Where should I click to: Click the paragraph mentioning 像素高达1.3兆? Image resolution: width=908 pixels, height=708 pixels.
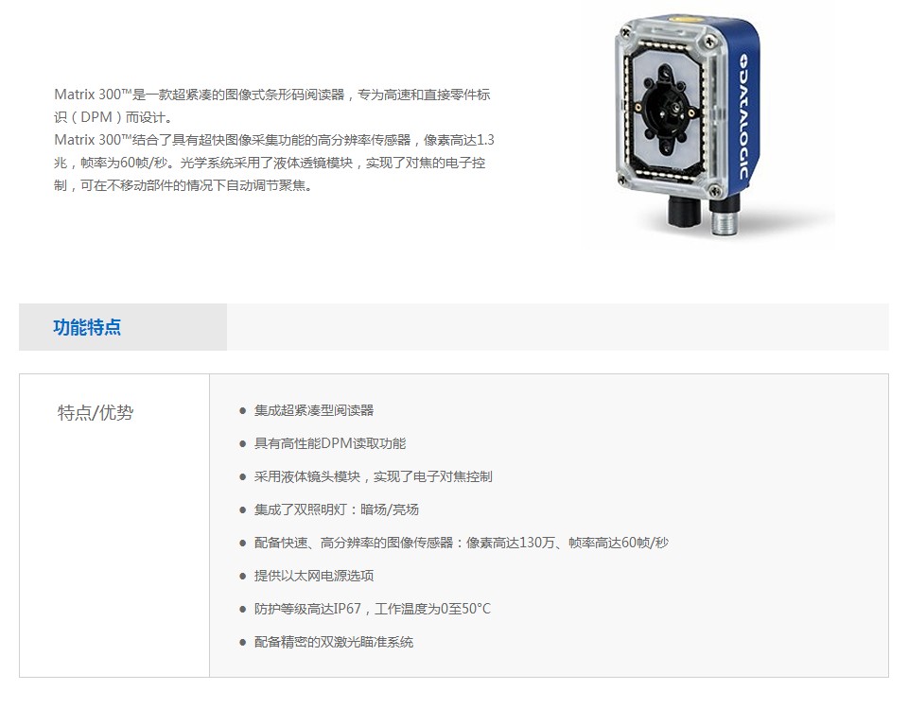(274, 163)
